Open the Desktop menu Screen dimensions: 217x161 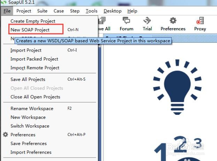click(x=113, y=11)
